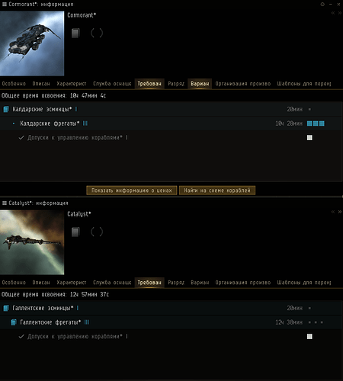Open the Характерист tab in Catalyst window

[x=72, y=283]
